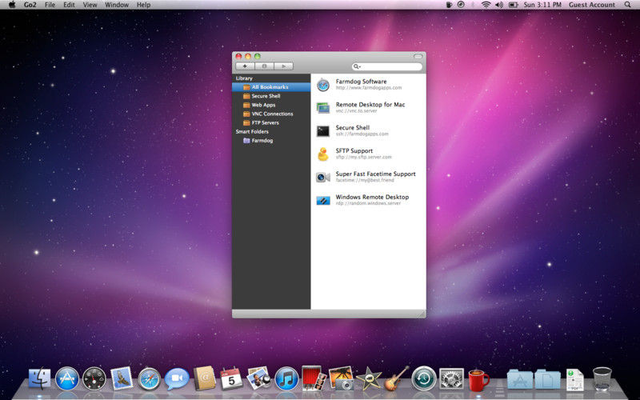640x400 pixels.
Task: Click the Remote Desktop for Mac screen icon
Action: click(x=323, y=107)
